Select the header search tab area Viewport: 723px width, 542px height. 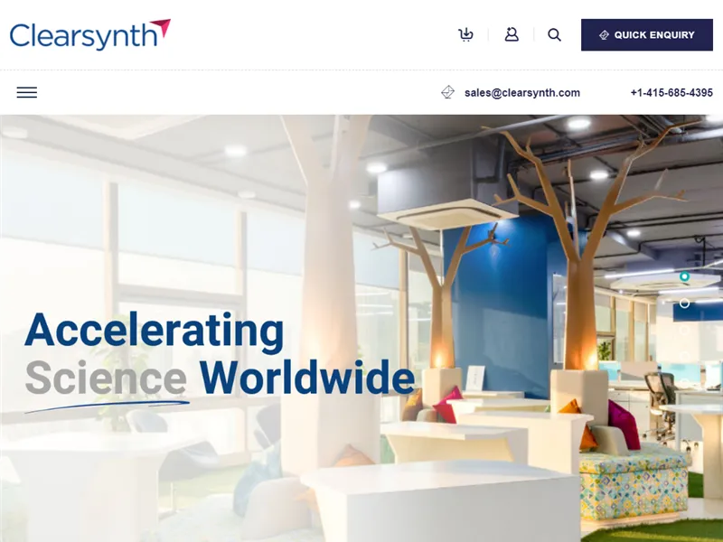(x=554, y=35)
